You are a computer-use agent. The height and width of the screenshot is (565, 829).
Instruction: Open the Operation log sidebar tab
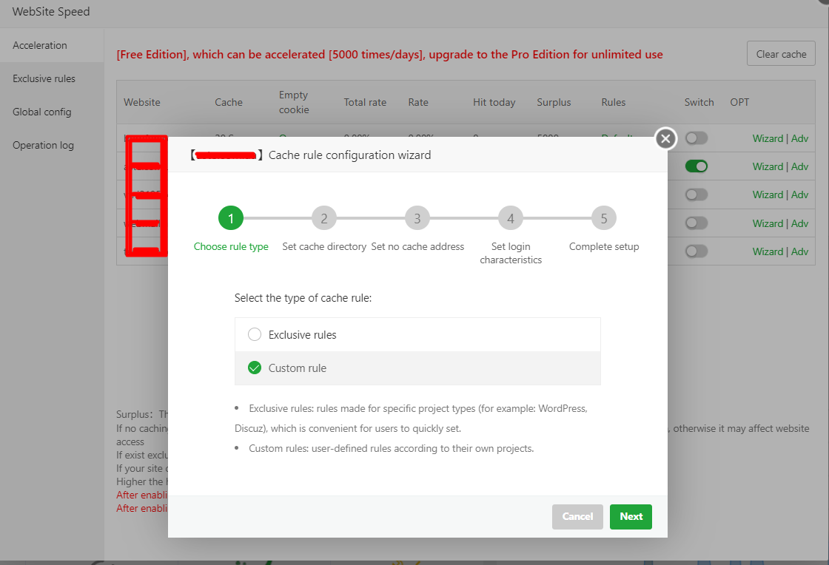pyautogui.click(x=43, y=145)
